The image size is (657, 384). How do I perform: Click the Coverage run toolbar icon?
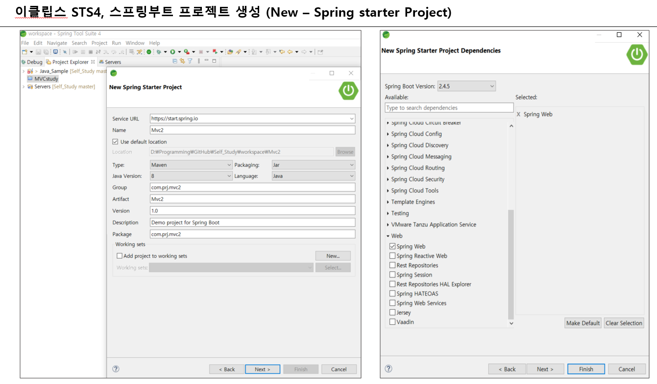coord(187,52)
